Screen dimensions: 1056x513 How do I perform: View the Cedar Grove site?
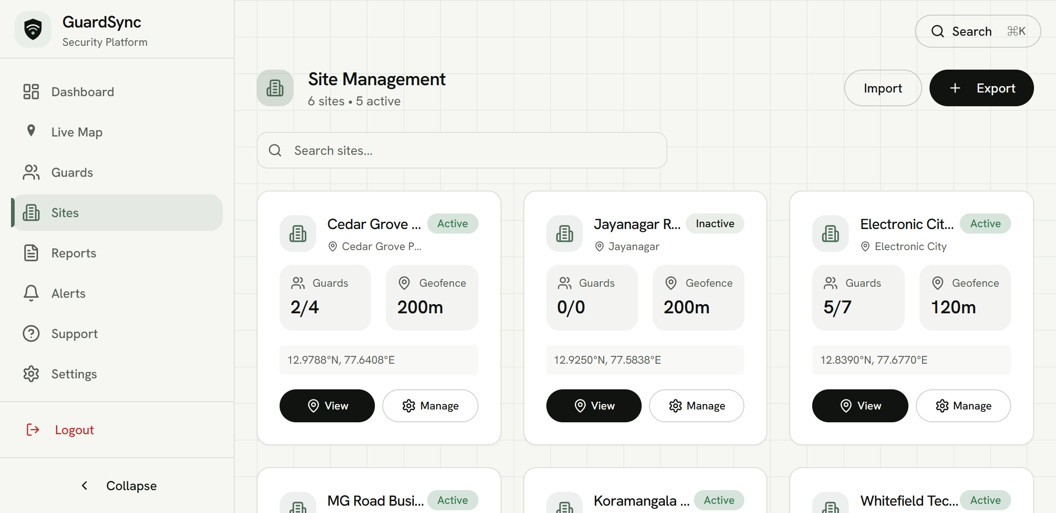click(327, 406)
